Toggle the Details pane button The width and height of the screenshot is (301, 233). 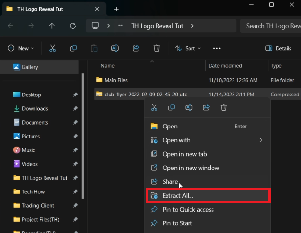pos(279,48)
